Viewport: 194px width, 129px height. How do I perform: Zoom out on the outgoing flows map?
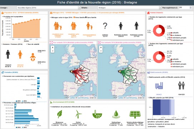[x=53, y=51]
